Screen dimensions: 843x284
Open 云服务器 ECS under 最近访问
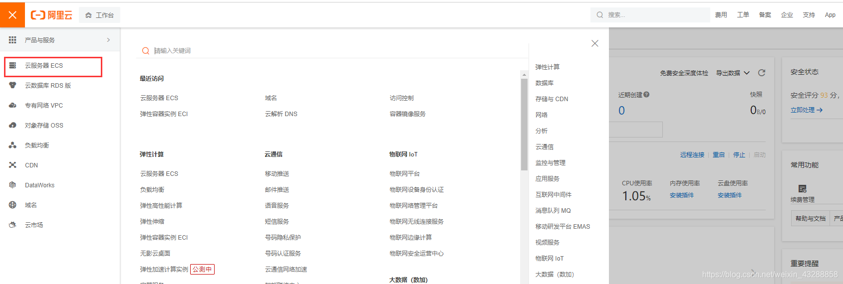click(159, 98)
